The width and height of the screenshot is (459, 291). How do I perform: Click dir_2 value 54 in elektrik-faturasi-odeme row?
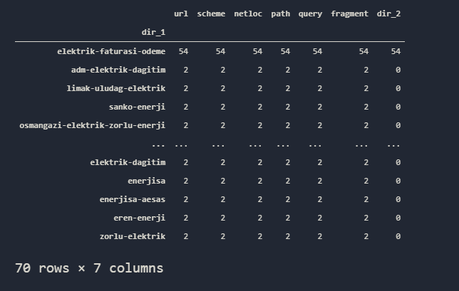click(x=396, y=51)
